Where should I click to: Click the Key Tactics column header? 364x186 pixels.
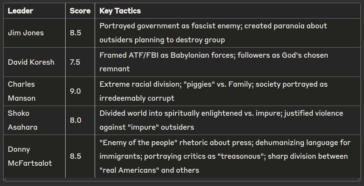click(120, 10)
